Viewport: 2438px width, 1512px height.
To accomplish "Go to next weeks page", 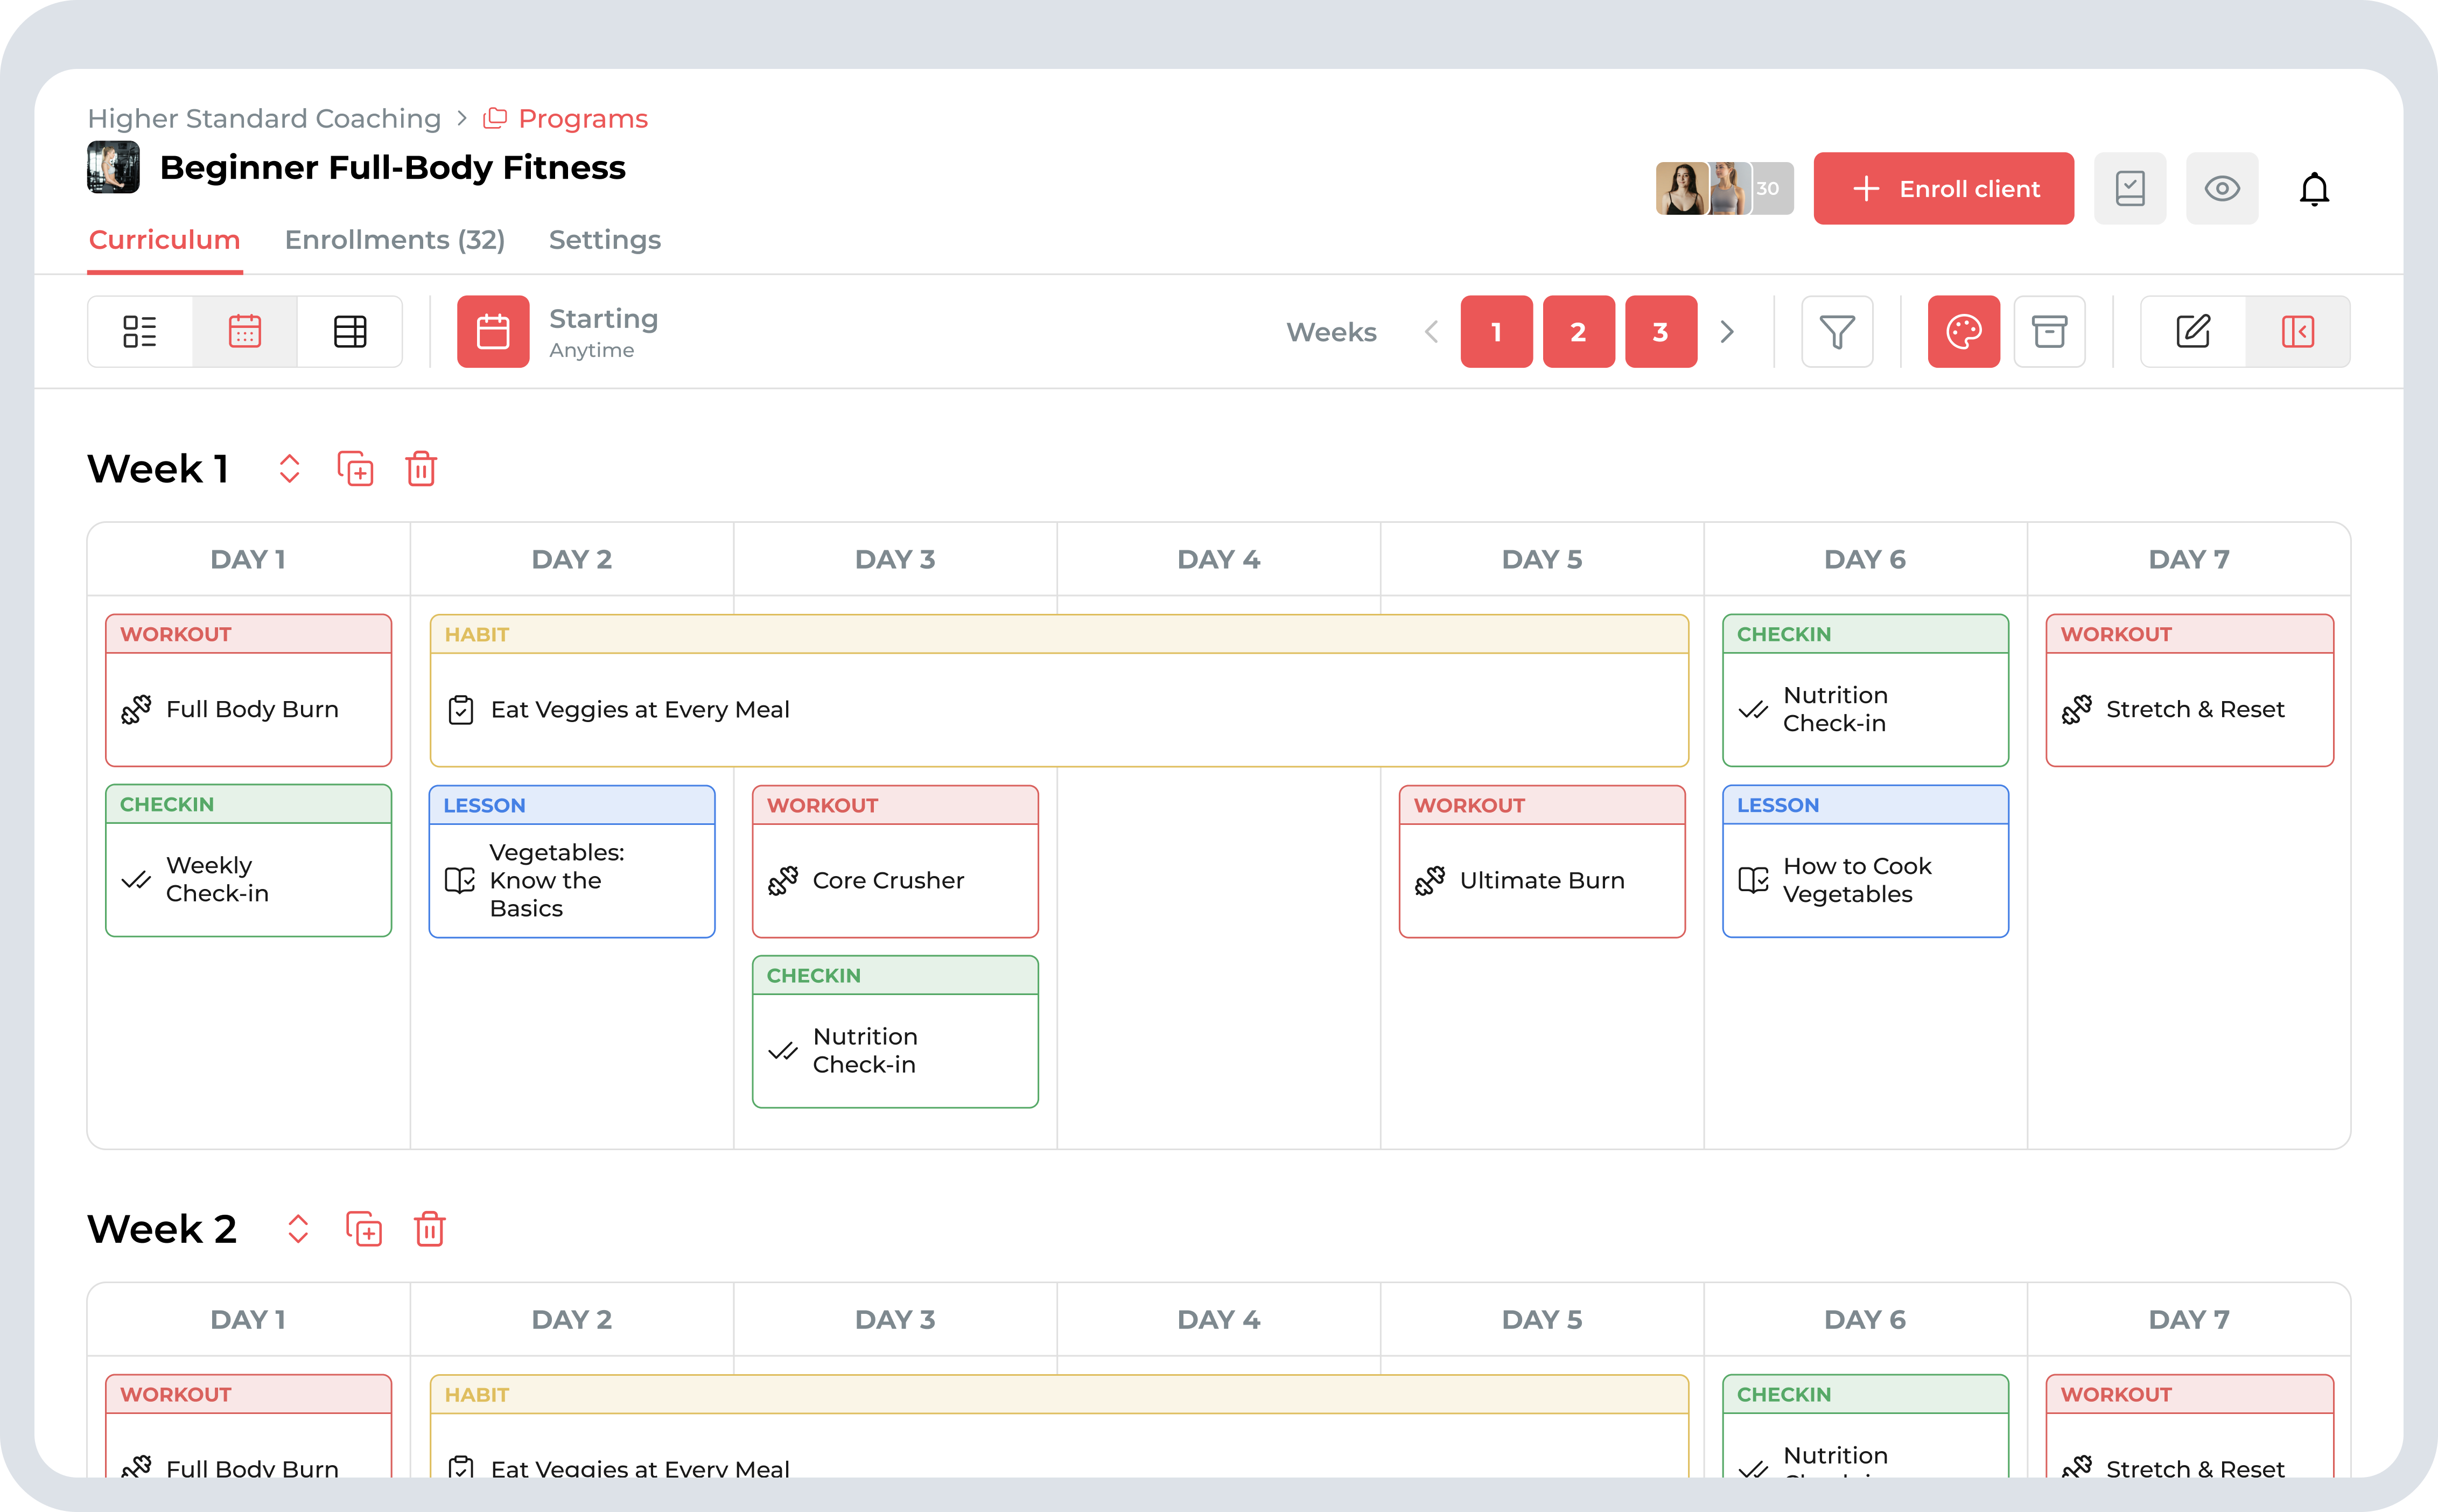I will click(1727, 331).
